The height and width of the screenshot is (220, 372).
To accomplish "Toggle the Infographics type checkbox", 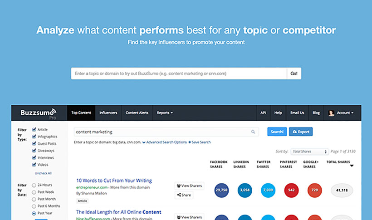I will [34, 137].
